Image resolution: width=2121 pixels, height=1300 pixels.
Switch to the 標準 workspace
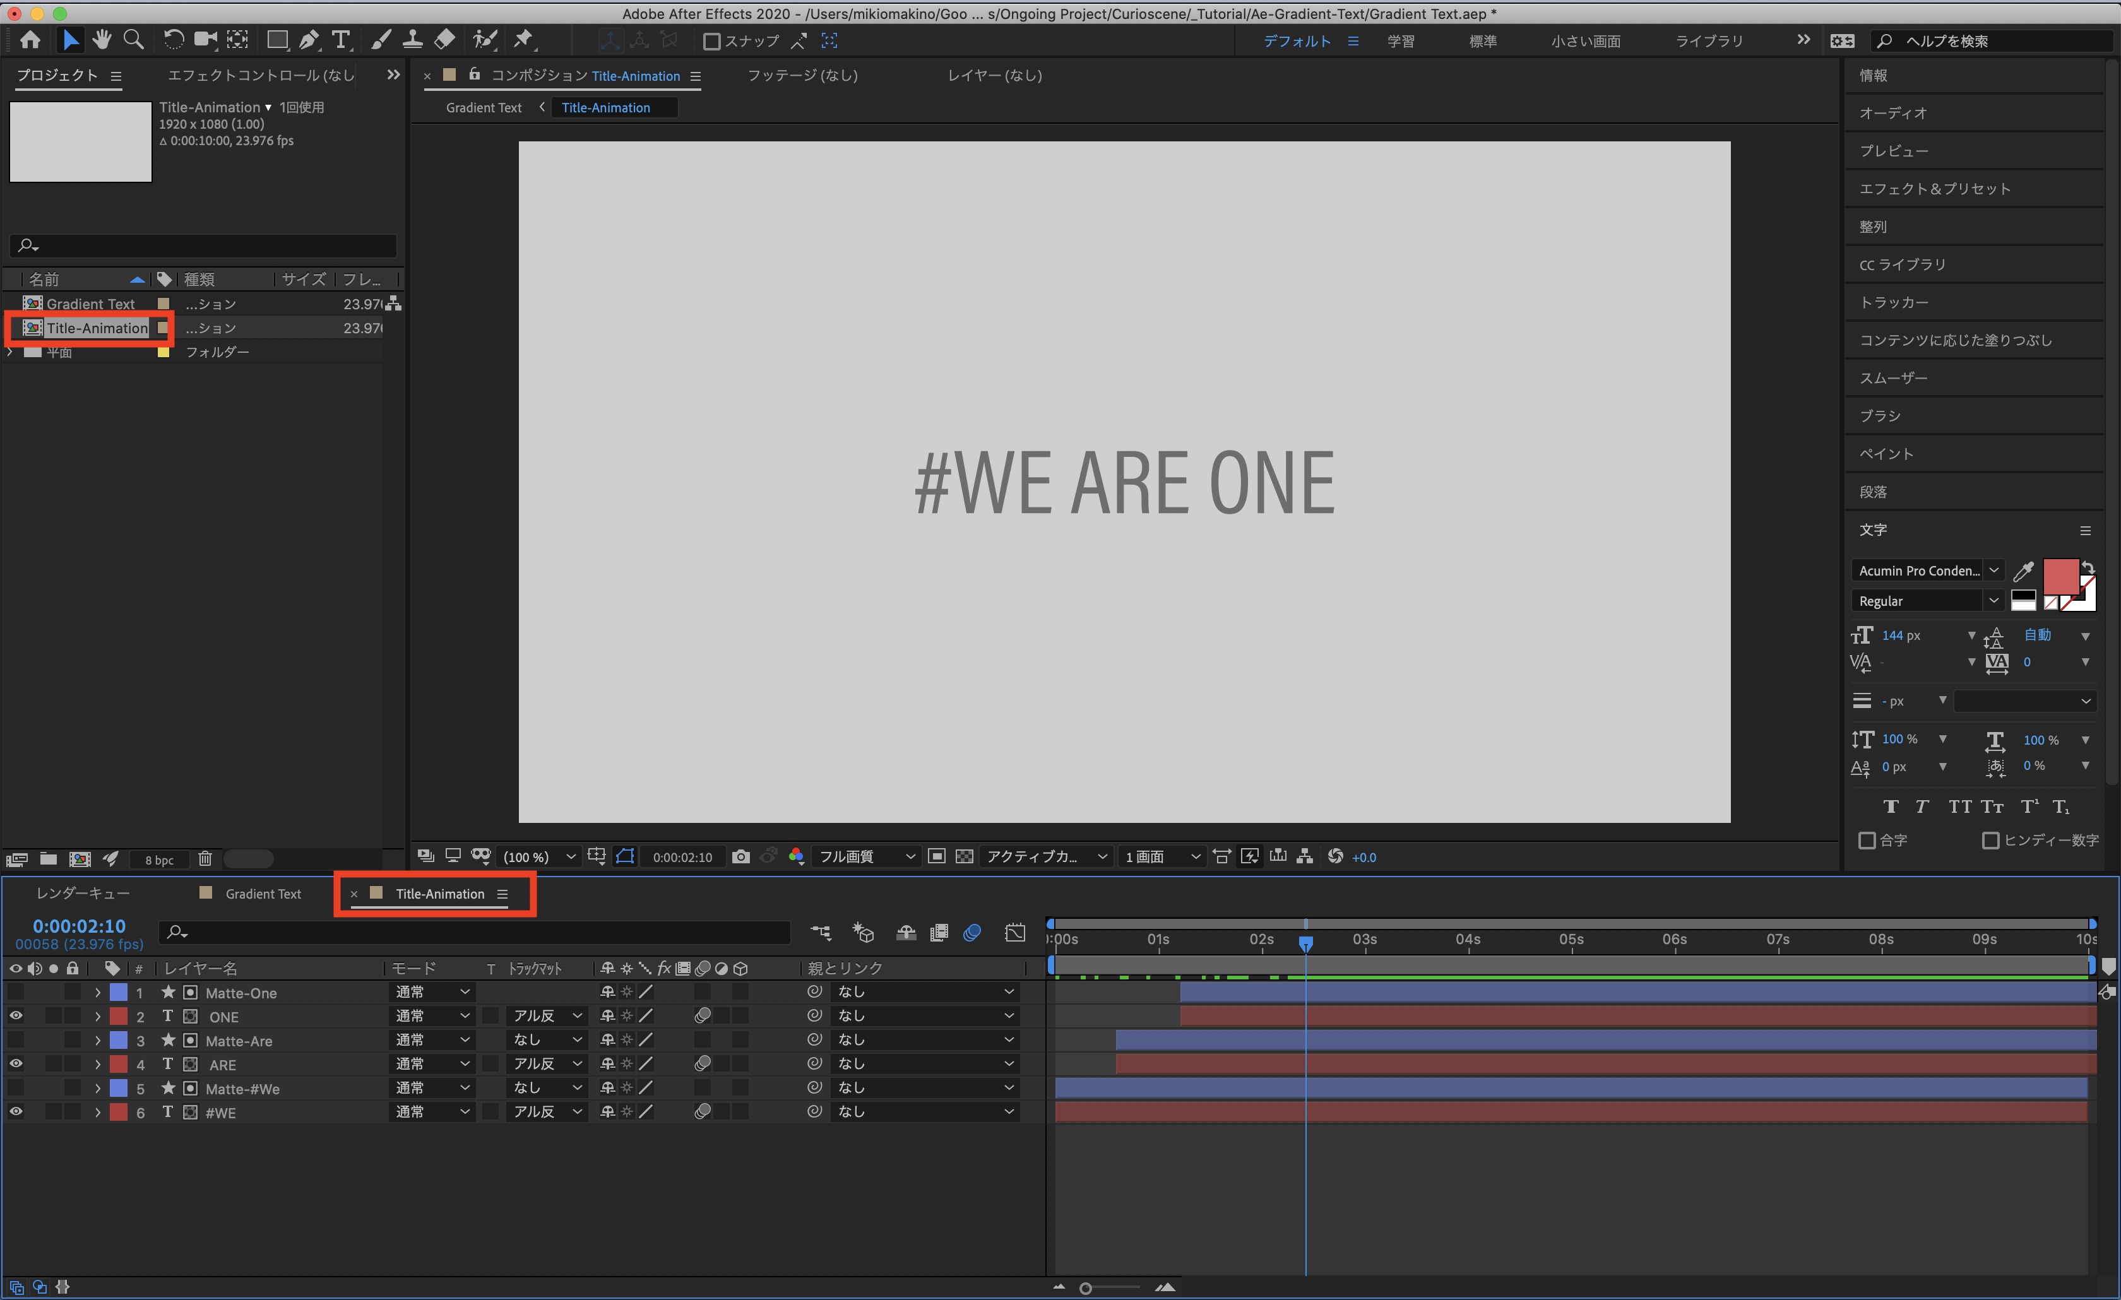coord(1482,41)
